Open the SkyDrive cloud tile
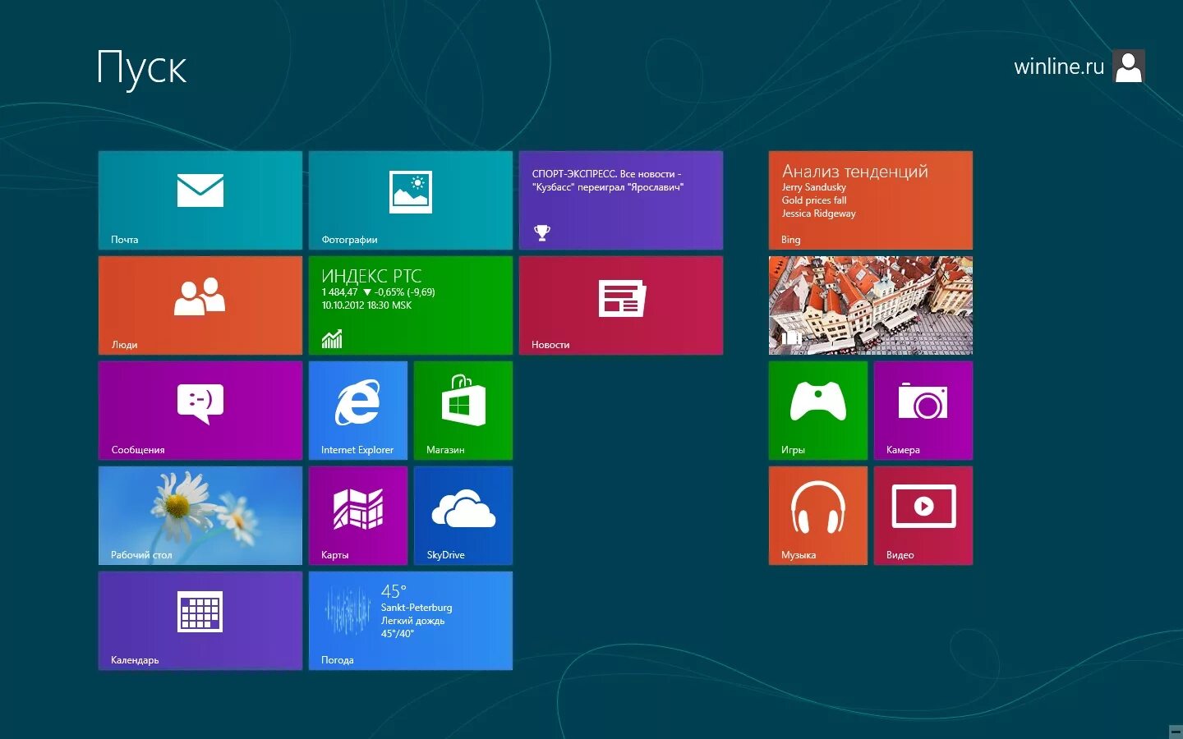1183x739 pixels. click(x=463, y=516)
